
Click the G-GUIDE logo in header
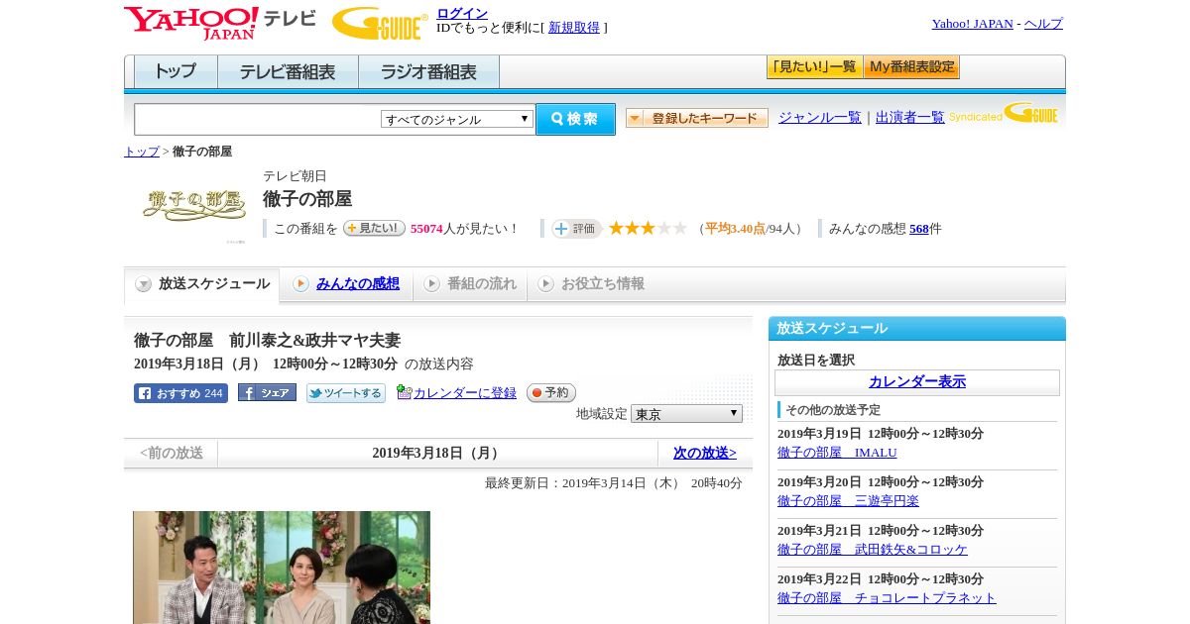[380, 23]
